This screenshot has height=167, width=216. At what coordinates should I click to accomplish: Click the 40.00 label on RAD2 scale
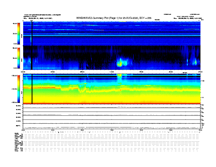click(15, 23)
